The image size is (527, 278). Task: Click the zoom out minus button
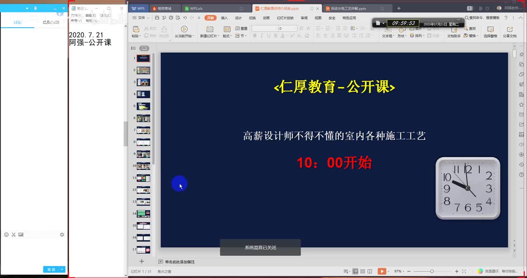pyautogui.click(x=409, y=271)
